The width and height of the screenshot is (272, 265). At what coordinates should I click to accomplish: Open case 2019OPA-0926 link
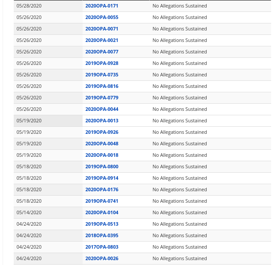click(x=102, y=132)
